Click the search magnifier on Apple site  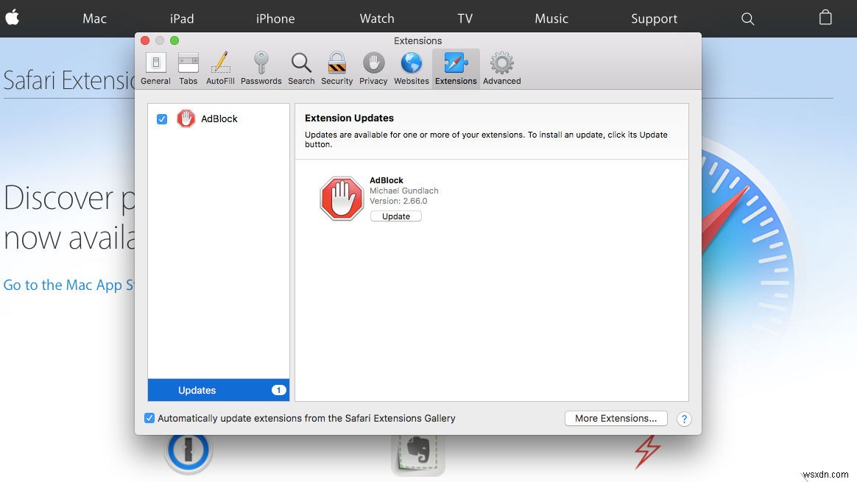[x=748, y=19]
